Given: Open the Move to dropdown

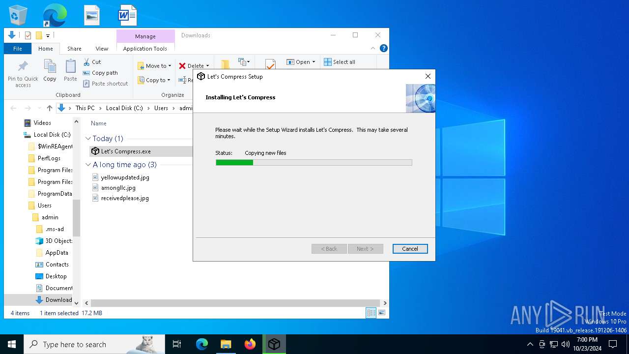Looking at the screenshot, I should [154, 66].
